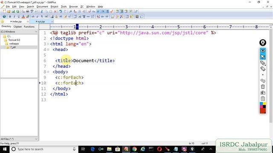Toggle the Line Number toolbar button
The height and width of the screenshot is (153, 273).
(107, 11)
